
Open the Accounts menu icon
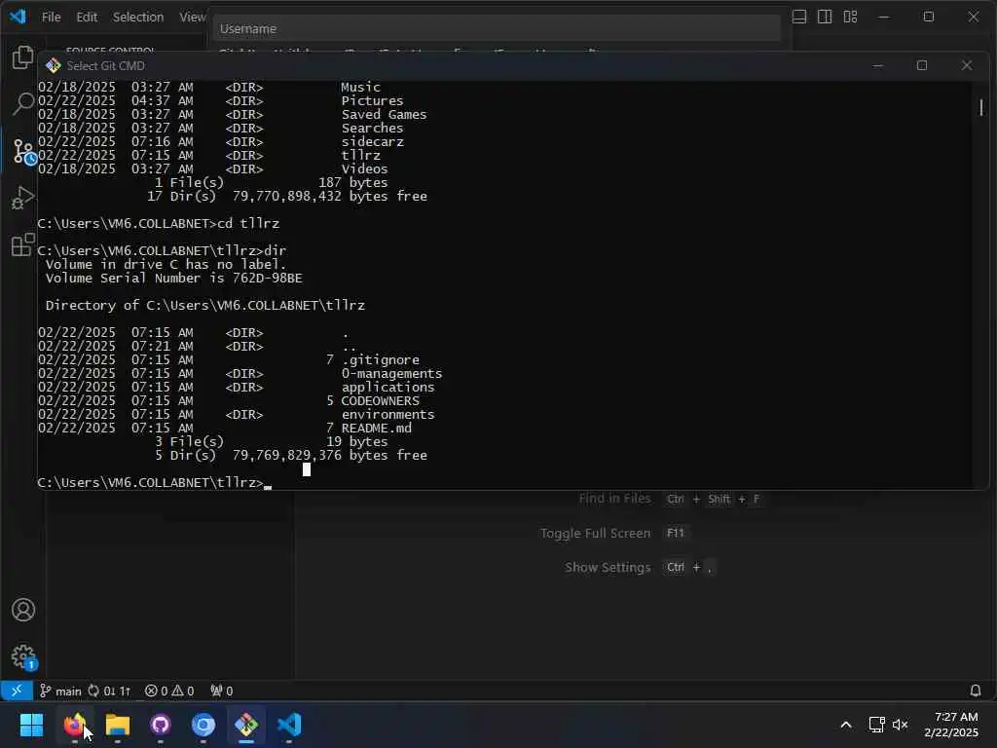tap(23, 610)
